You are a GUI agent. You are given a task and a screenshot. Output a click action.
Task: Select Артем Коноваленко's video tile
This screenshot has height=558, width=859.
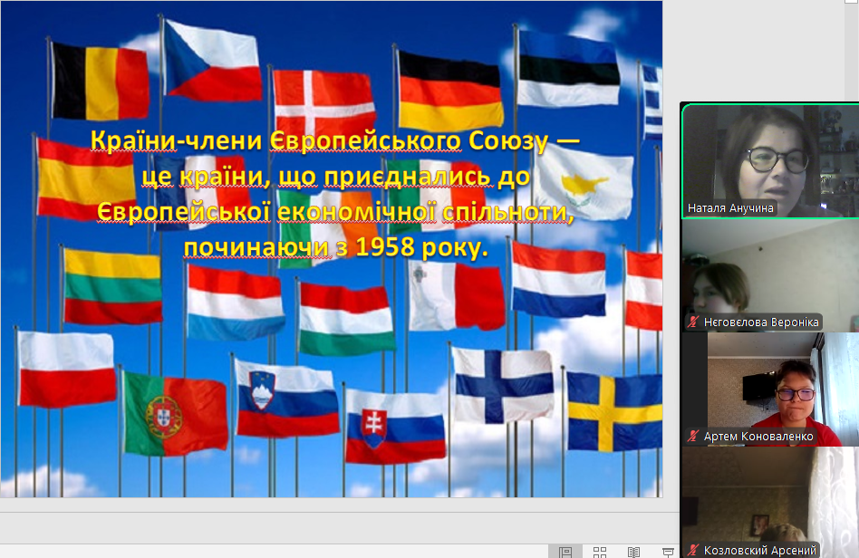pos(769,384)
